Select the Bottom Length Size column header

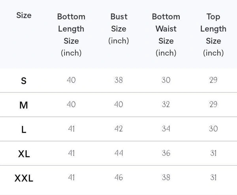pos(71,34)
